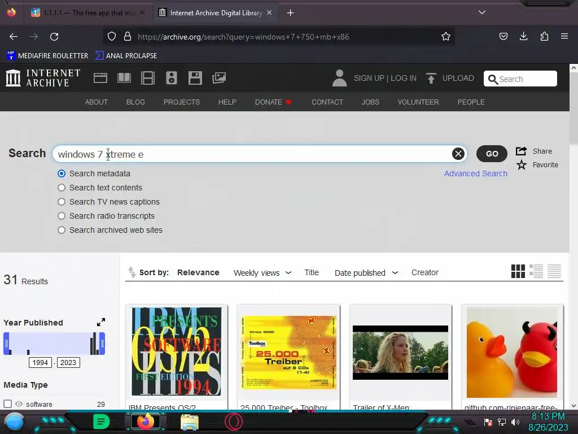The image size is (578, 434).
Task: Open Firefox downloads panel
Action: tap(523, 36)
